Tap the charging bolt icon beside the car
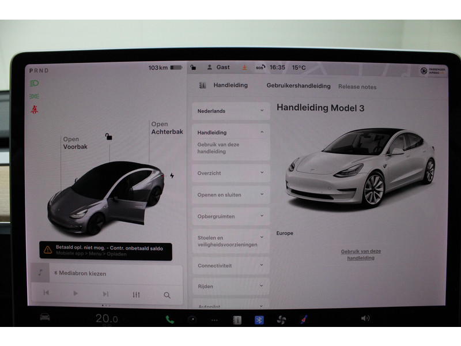The image size is (461, 346). [172, 176]
